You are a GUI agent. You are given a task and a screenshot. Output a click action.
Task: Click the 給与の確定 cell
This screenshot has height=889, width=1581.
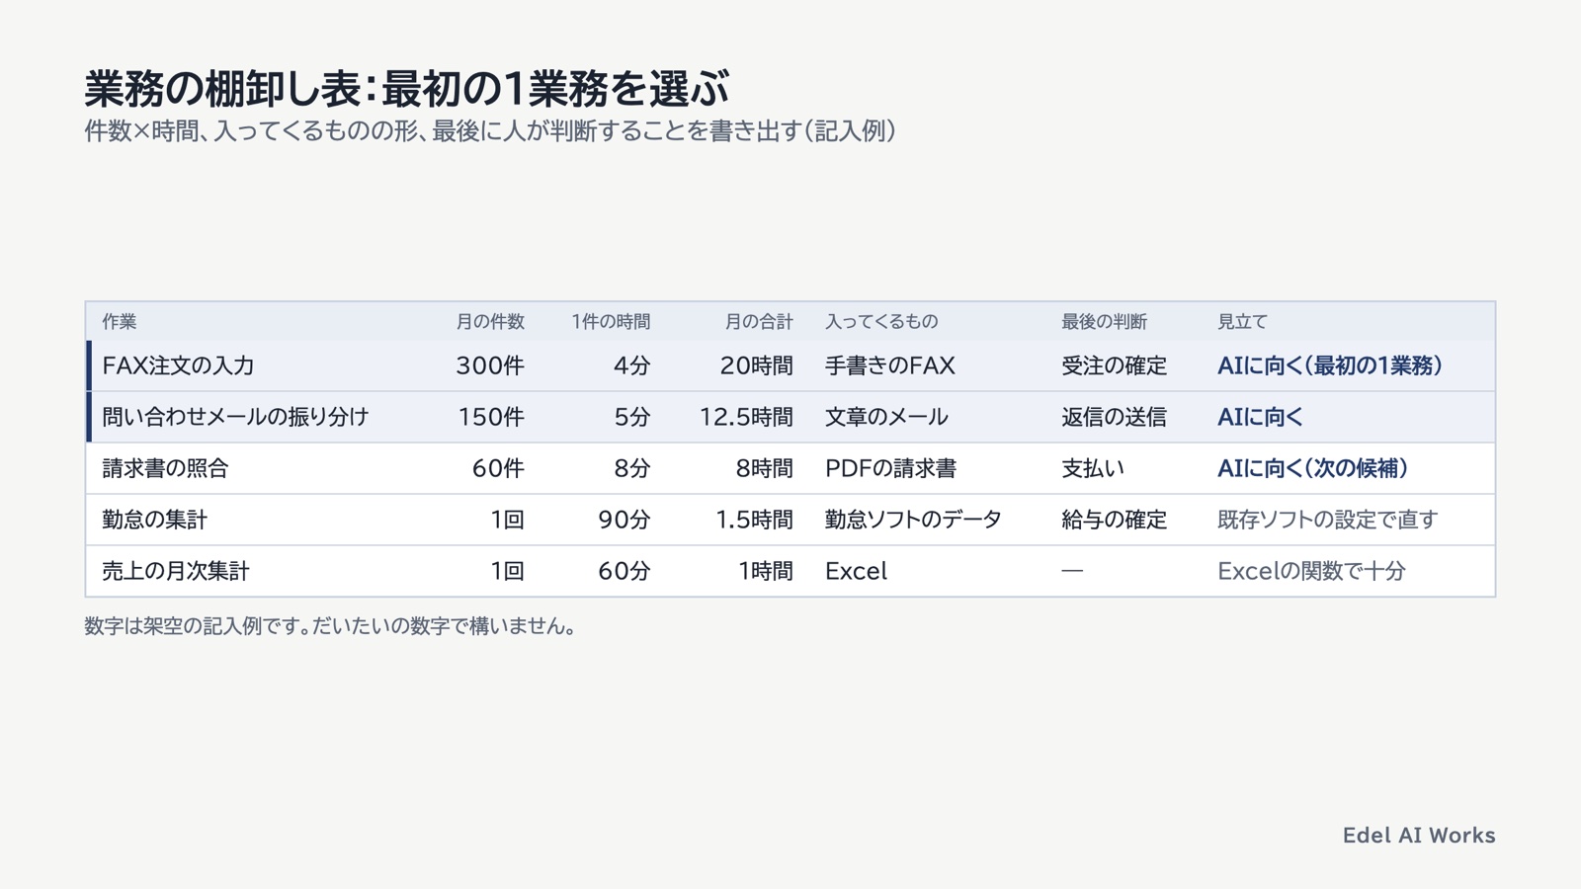1114,520
